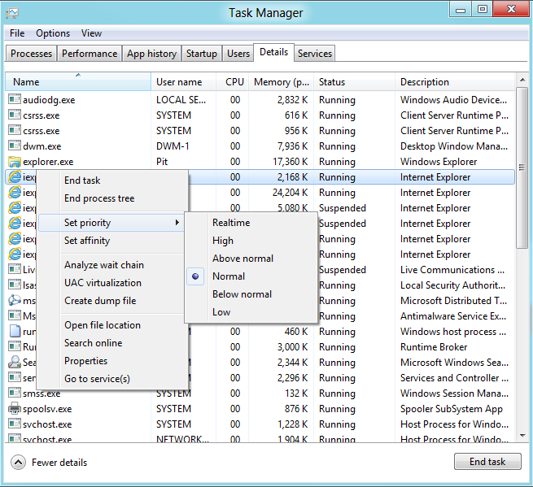This screenshot has width=533, height=487.
Task: Switch to the Users tab
Action: pyautogui.click(x=238, y=54)
